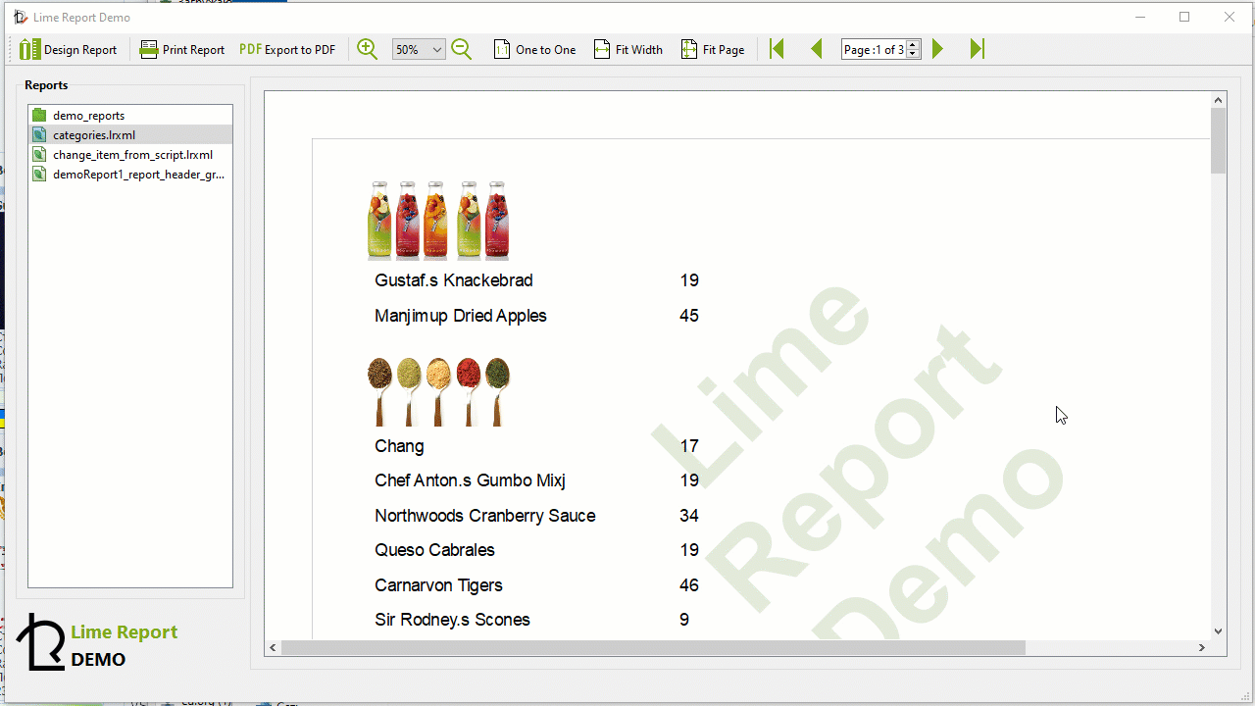
Task: Click the zoom out magnifier icon
Action: point(461,48)
